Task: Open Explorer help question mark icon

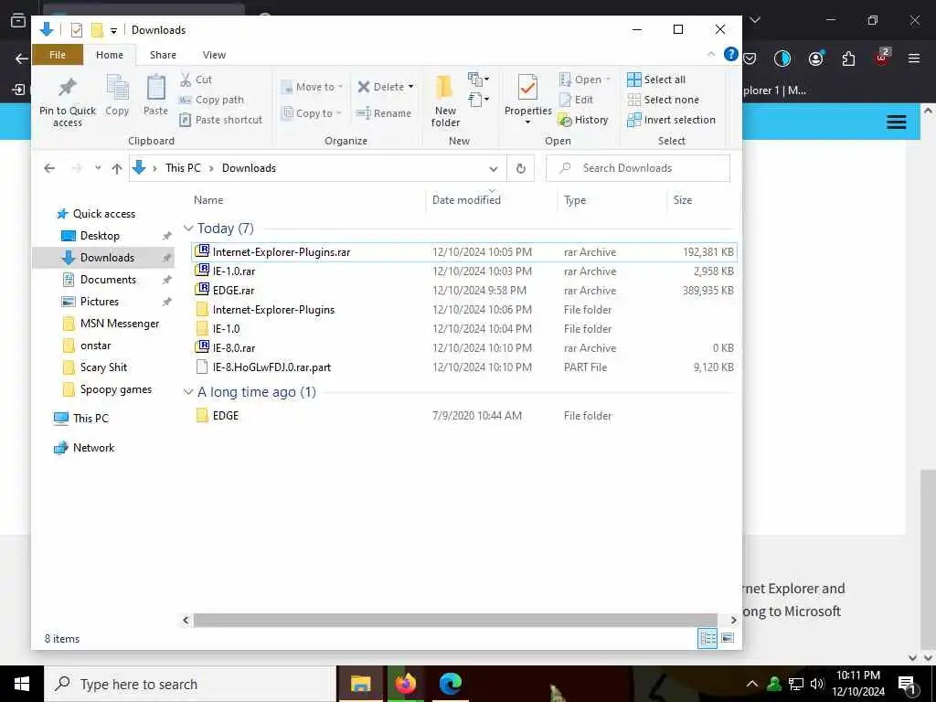Action: [x=730, y=54]
